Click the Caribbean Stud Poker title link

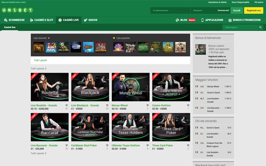84,145
